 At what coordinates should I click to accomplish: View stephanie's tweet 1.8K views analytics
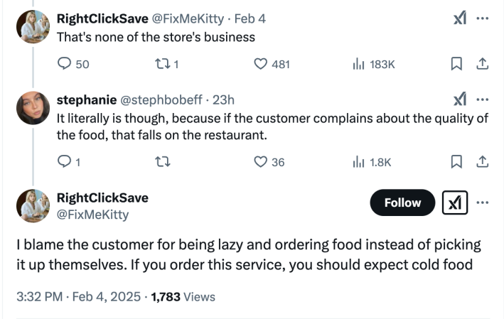pos(358,162)
